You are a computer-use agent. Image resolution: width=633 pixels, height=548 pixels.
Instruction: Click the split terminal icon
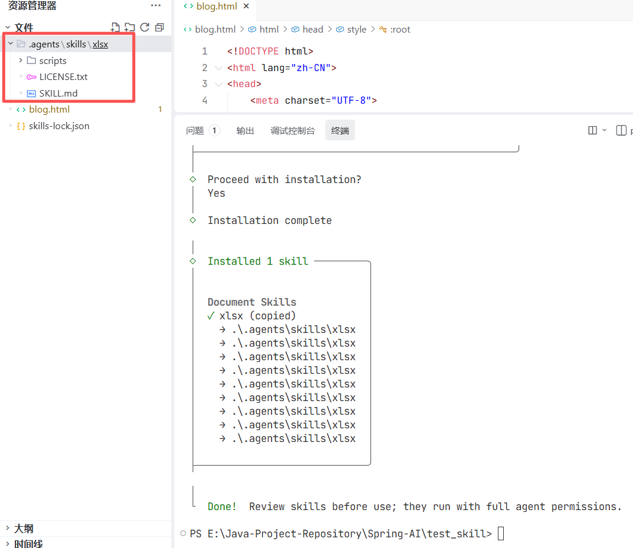[x=592, y=130]
